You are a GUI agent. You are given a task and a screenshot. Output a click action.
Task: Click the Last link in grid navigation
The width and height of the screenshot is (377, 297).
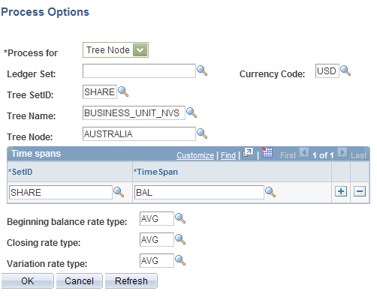[358, 155]
